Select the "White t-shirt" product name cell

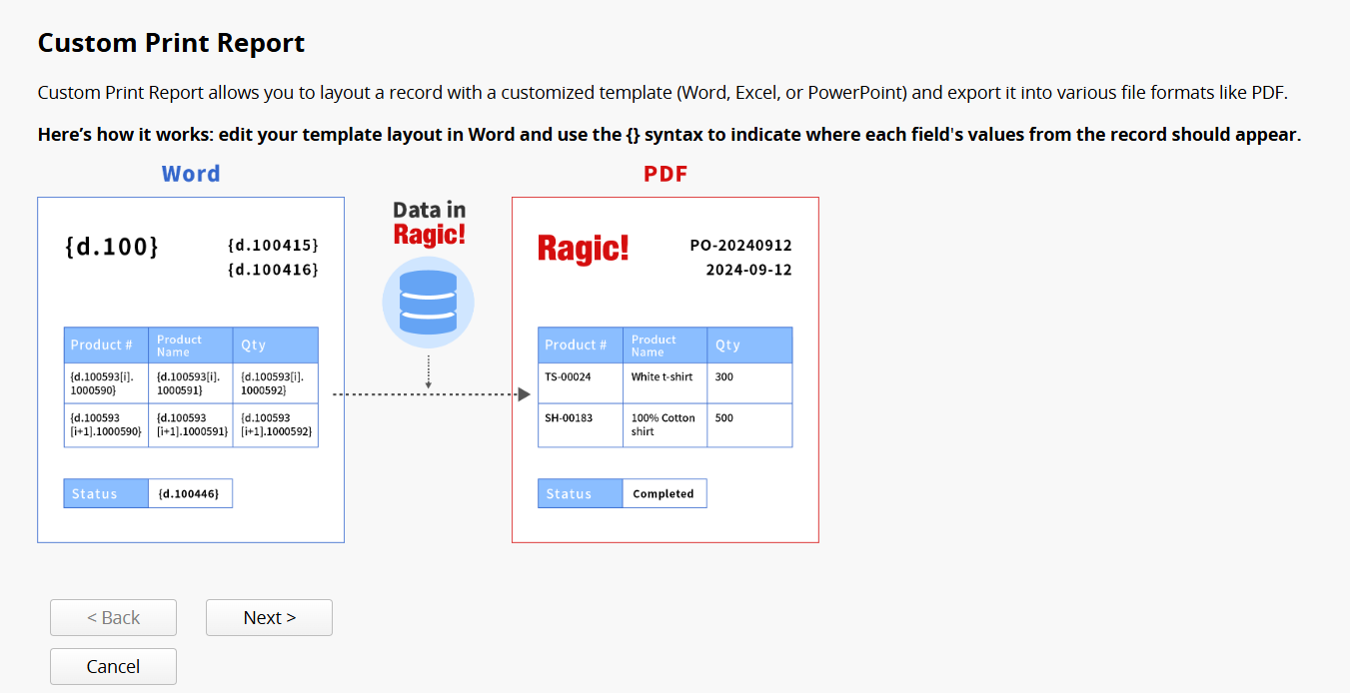pos(662,377)
